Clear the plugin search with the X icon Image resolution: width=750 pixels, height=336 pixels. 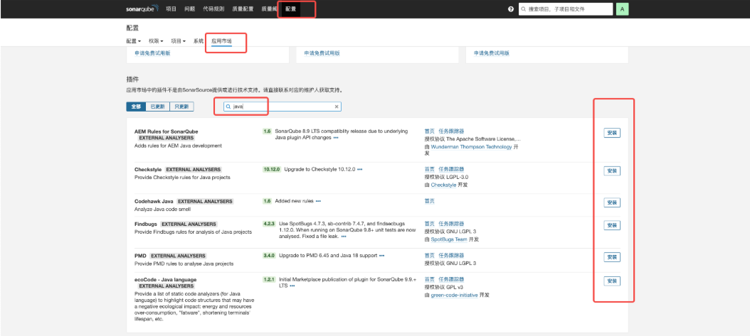pyautogui.click(x=337, y=107)
